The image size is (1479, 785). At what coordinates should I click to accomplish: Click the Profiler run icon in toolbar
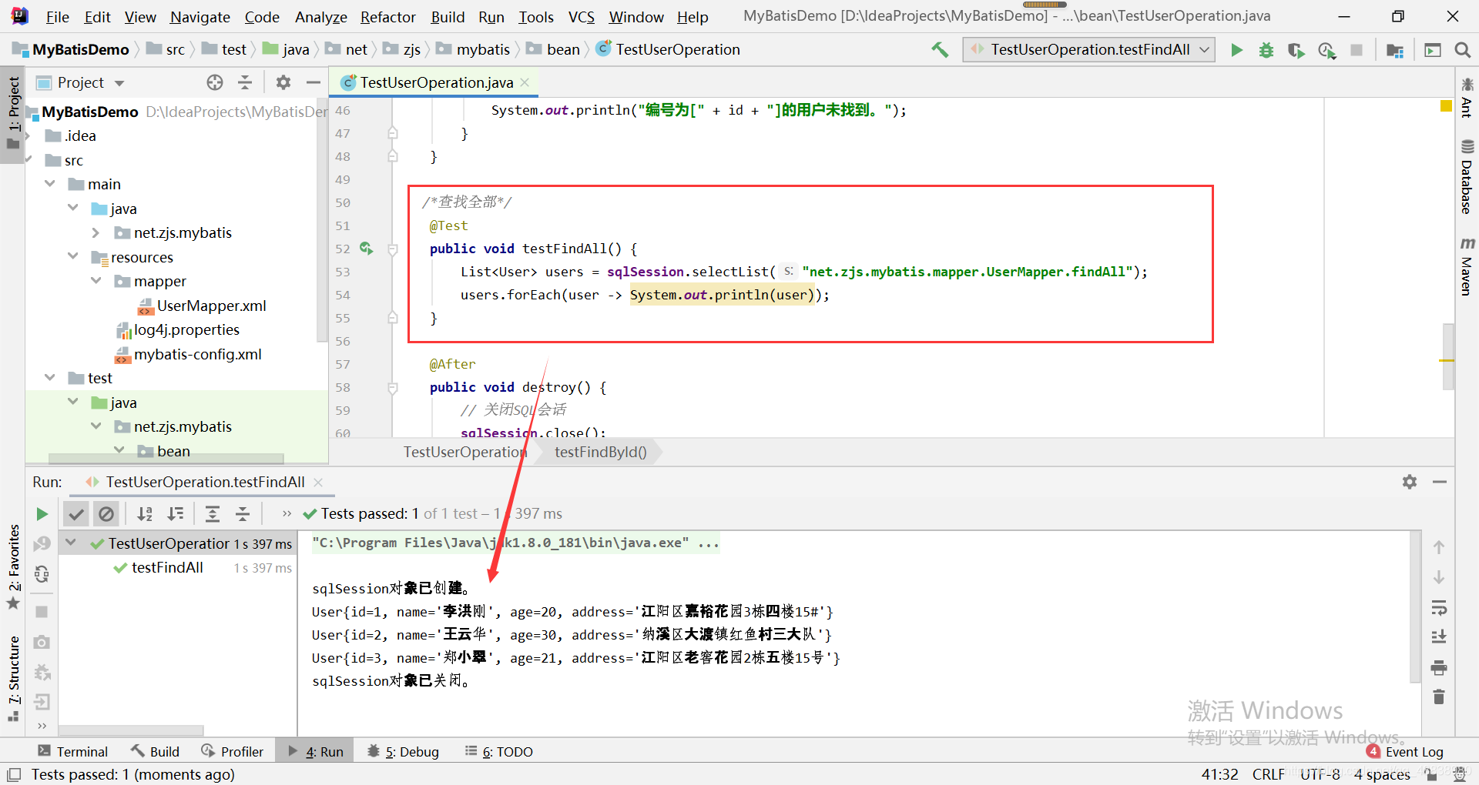click(x=1326, y=50)
